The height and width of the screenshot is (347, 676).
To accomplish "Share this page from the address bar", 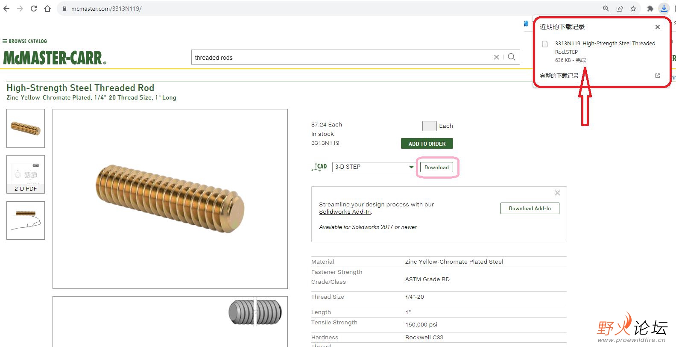I will coord(620,9).
